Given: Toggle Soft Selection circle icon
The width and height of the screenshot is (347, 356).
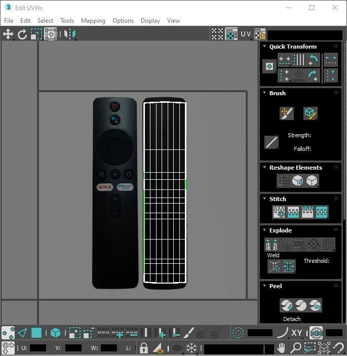Looking at the screenshot, I should click(x=238, y=333).
